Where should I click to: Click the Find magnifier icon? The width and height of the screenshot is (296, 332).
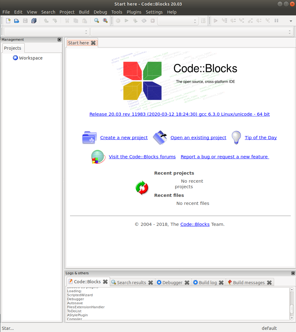(x=97, y=21)
